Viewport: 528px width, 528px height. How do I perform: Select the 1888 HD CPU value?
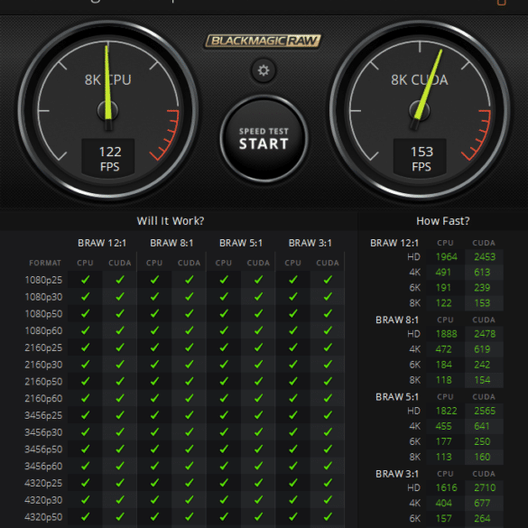tap(447, 334)
